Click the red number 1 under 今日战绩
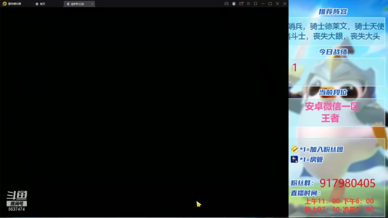 tap(294, 67)
